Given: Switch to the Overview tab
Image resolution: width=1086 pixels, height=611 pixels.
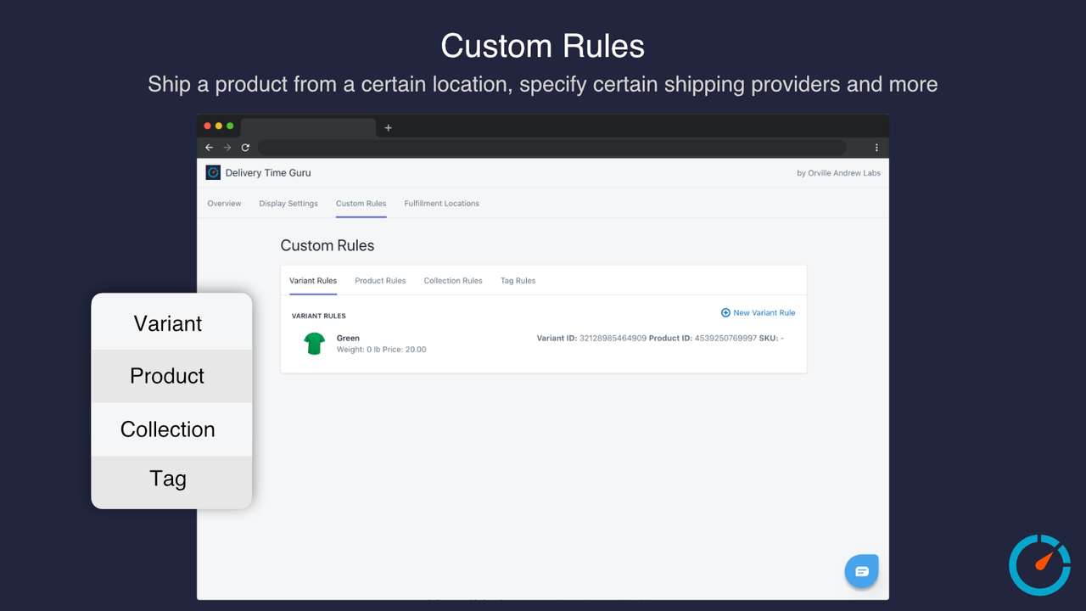Looking at the screenshot, I should (x=224, y=204).
